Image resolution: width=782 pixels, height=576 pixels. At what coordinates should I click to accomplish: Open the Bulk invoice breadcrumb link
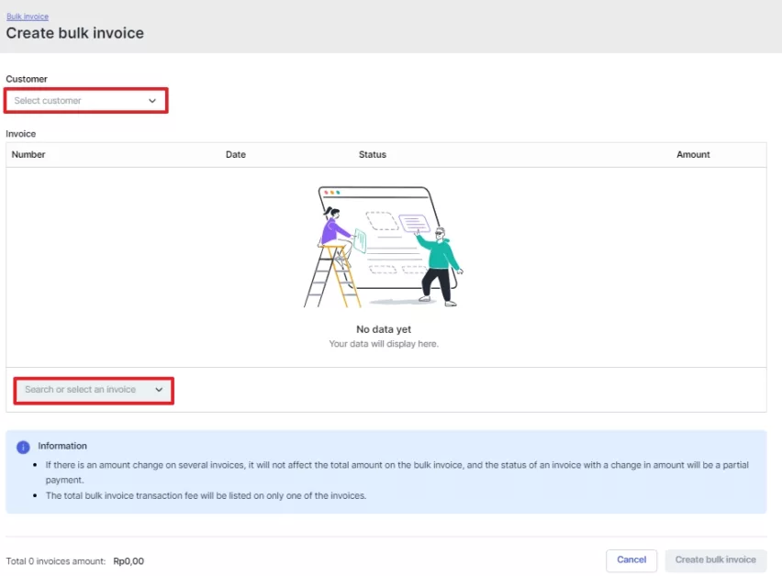click(x=28, y=17)
